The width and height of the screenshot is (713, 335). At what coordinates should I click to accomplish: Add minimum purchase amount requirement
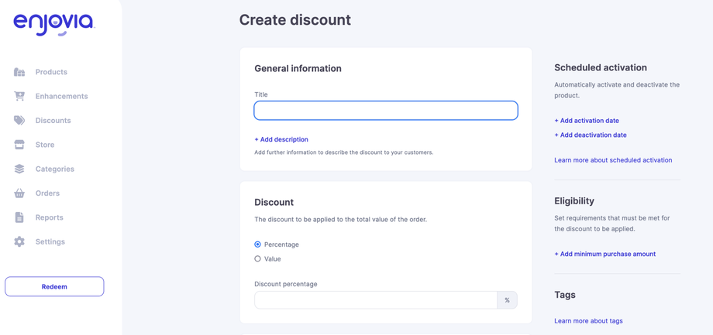tap(604, 254)
